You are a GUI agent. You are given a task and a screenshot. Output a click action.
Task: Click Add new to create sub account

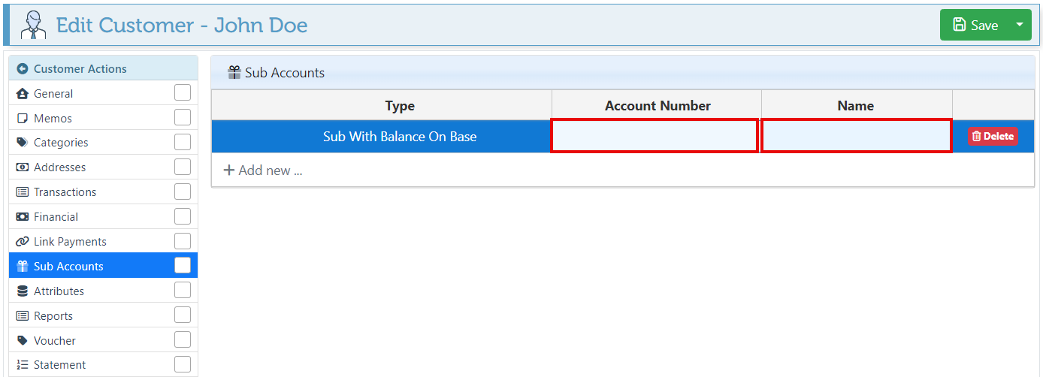pyautogui.click(x=263, y=170)
